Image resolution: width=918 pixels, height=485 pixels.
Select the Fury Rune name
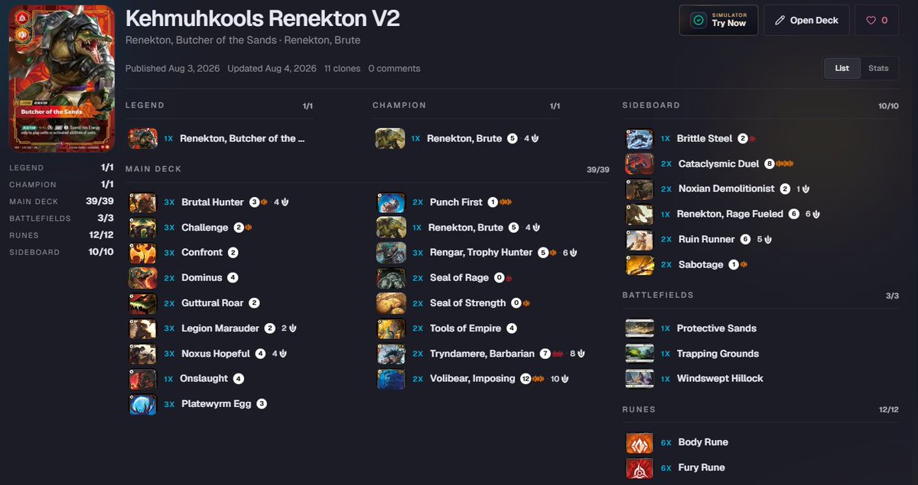(702, 467)
